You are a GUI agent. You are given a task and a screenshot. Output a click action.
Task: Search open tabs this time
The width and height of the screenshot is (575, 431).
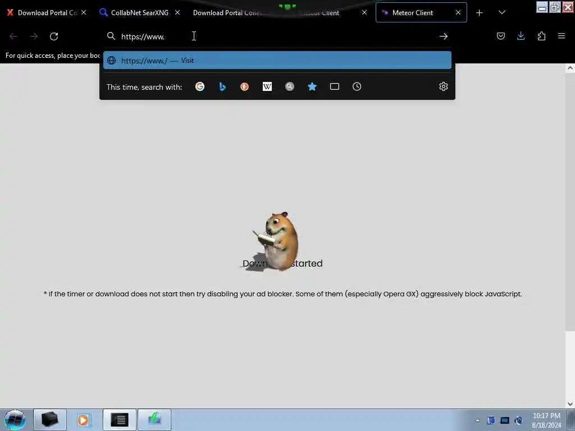pyautogui.click(x=335, y=86)
